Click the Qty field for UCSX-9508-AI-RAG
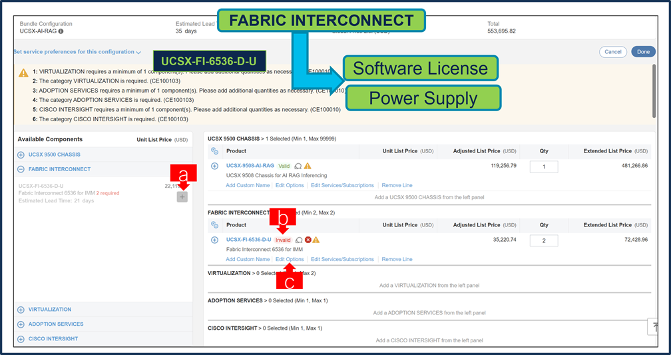This screenshot has width=671, height=355. click(544, 167)
